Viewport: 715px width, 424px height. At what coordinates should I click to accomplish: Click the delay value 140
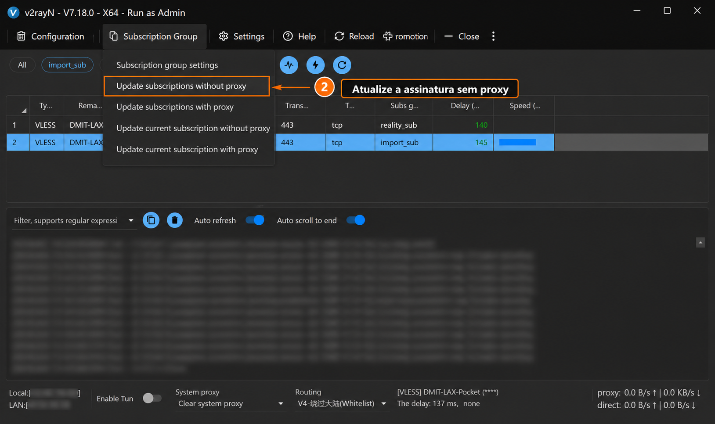(481, 125)
